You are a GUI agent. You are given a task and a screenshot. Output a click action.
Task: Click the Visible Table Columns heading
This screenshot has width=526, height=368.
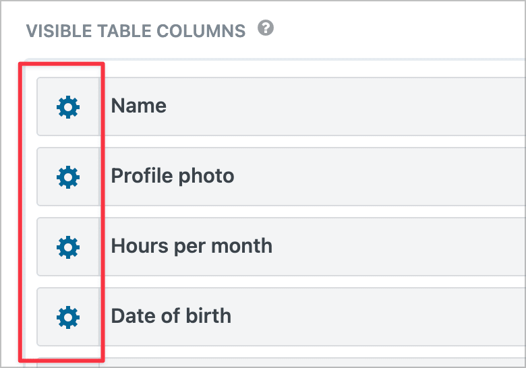tap(136, 31)
